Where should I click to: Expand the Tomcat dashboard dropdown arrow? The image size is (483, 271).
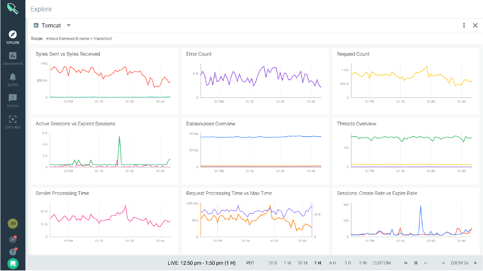click(69, 25)
